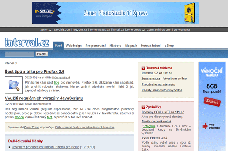228x151 pixels.
Task: Open article Využití regulárních výrazů v JavaScriptu
Action: pos(44,98)
